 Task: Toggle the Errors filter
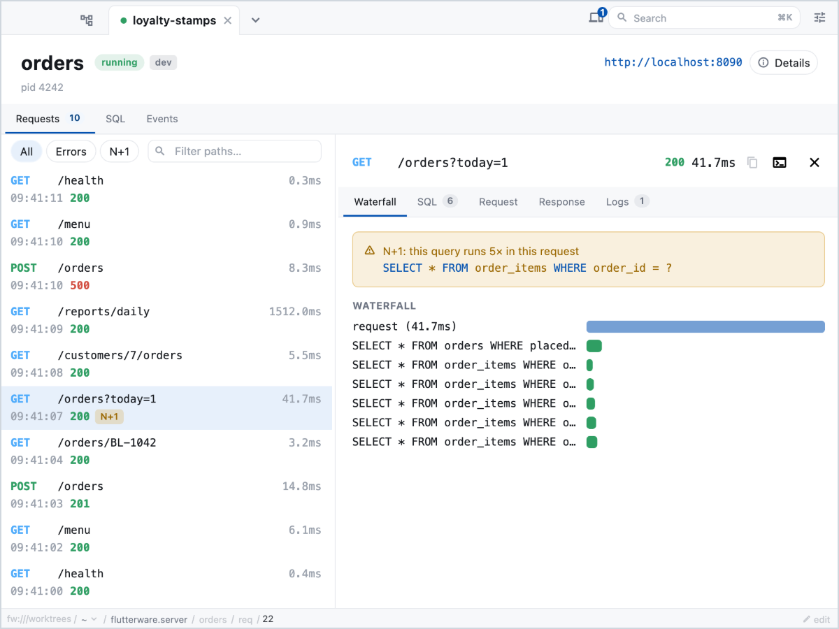tap(71, 152)
